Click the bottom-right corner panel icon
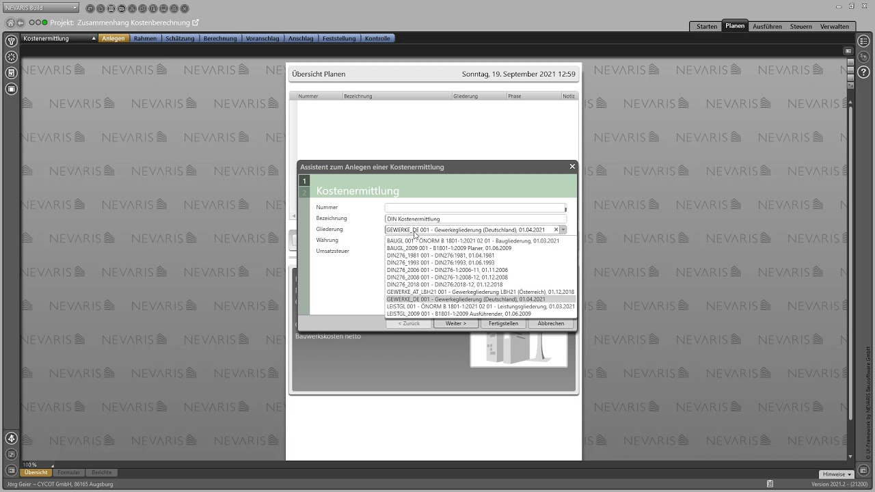 tap(864, 471)
